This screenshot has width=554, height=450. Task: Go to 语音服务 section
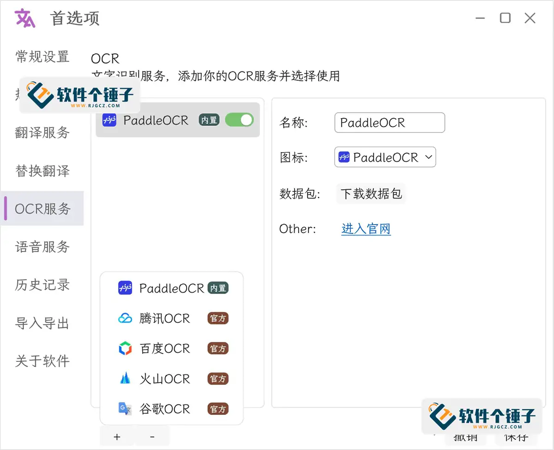[x=42, y=247]
